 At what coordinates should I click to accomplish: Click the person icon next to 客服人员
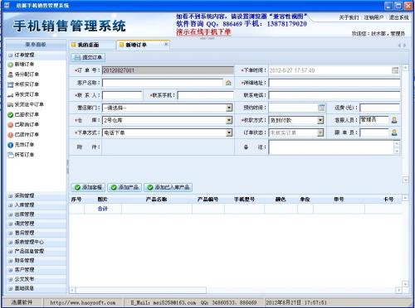coord(394,120)
